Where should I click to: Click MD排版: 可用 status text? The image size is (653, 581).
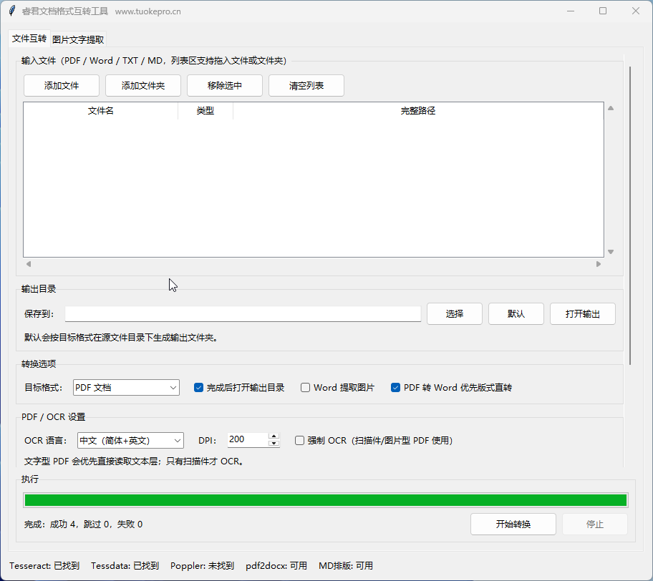[x=346, y=566]
